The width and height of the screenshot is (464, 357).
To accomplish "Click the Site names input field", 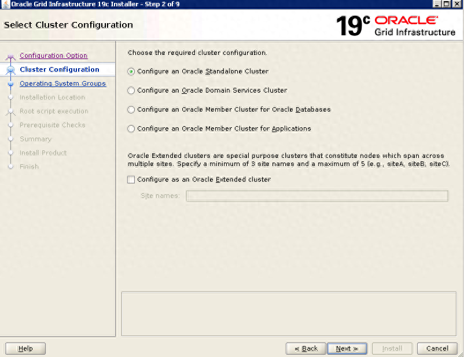I will [x=316, y=196].
